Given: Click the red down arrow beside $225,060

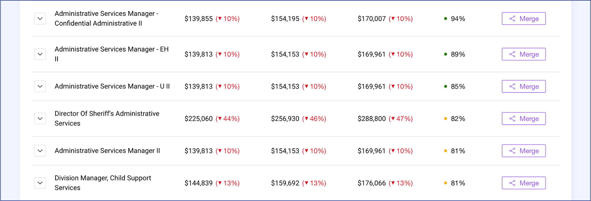Looking at the screenshot, I should pos(220,119).
